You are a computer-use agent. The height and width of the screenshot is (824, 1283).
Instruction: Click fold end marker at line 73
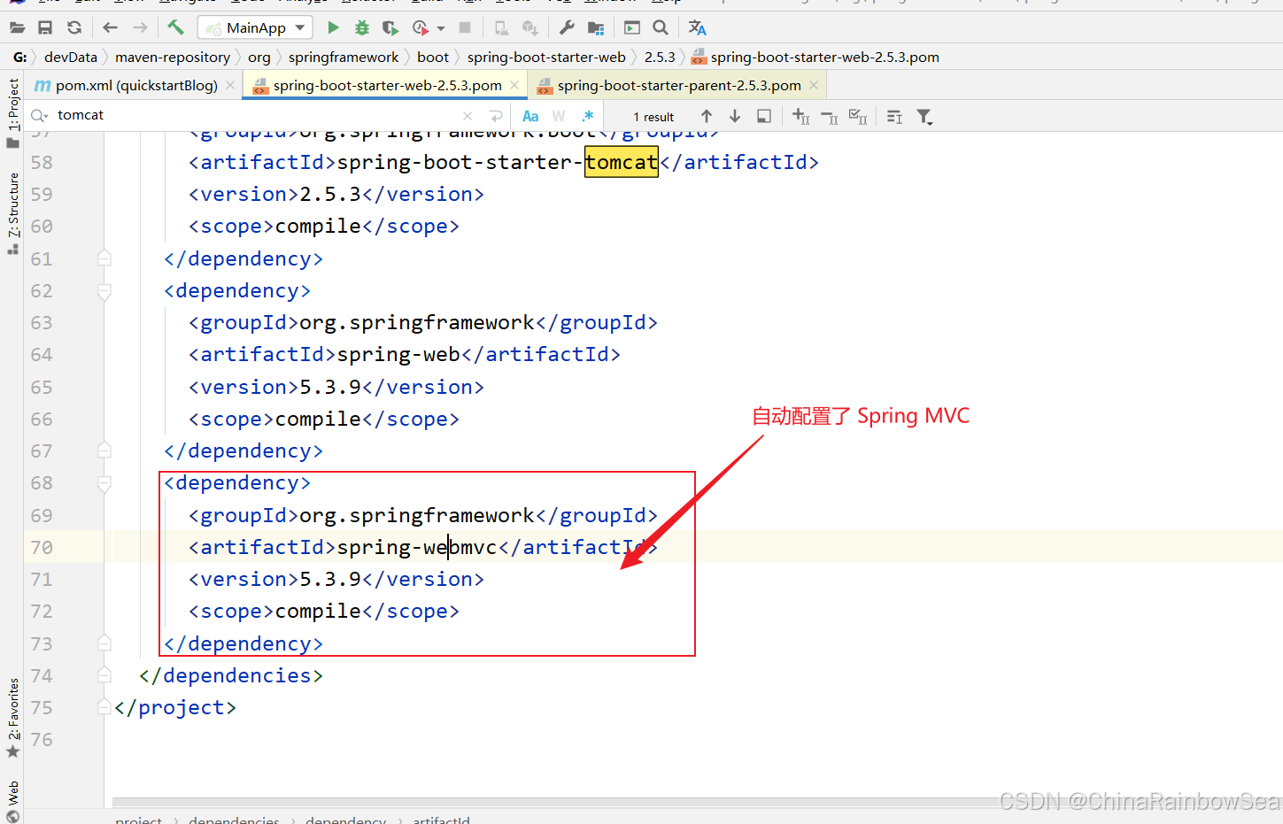tap(104, 643)
